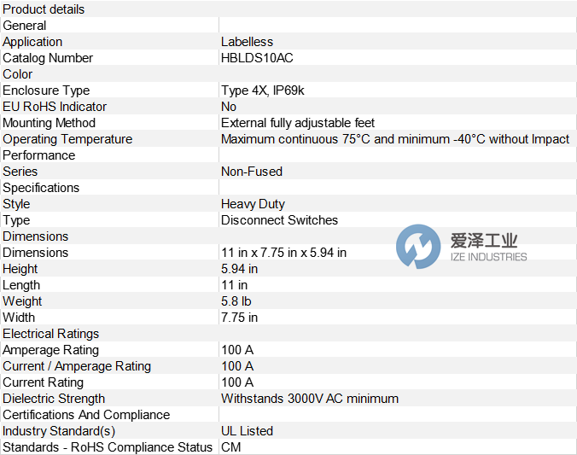This screenshot has height=455, width=577.
Task: Click the Operating Temperature value text
Action: point(394,139)
